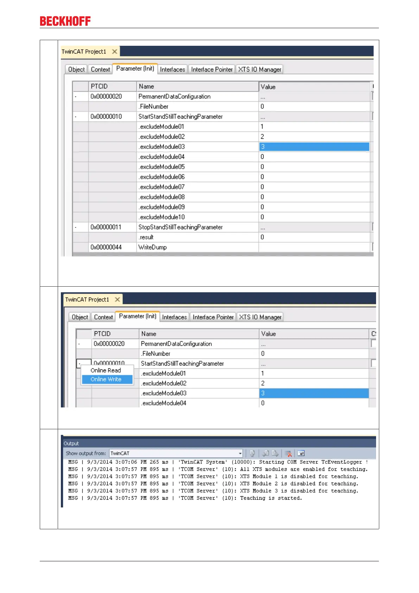Screen dimensions: 419x593
Task: Switch to Object tab in top window
Action: tap(76, 69)
